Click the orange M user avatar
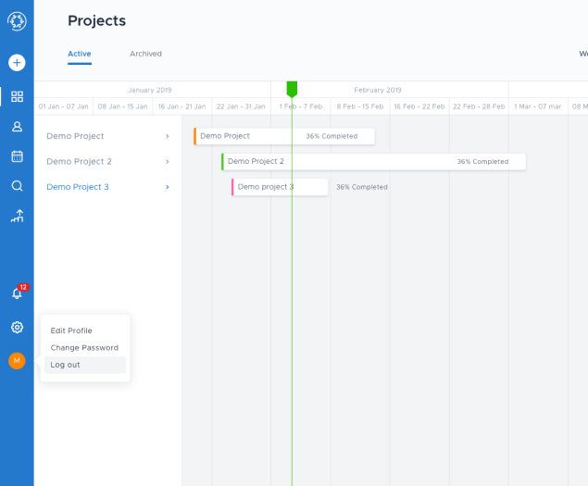588x486 pixels. (x=17, y=361)
